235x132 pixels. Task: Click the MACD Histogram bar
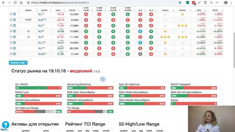coord(194,88)
